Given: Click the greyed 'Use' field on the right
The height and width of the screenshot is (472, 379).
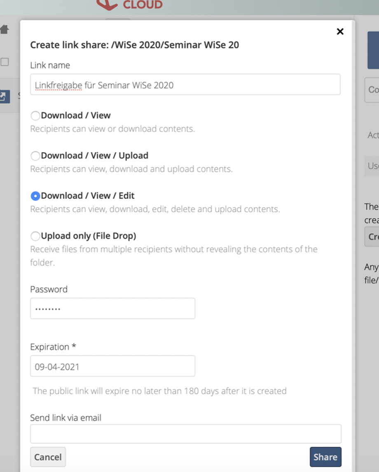Looking at the screenshot, I should click(x=372, y=166).
